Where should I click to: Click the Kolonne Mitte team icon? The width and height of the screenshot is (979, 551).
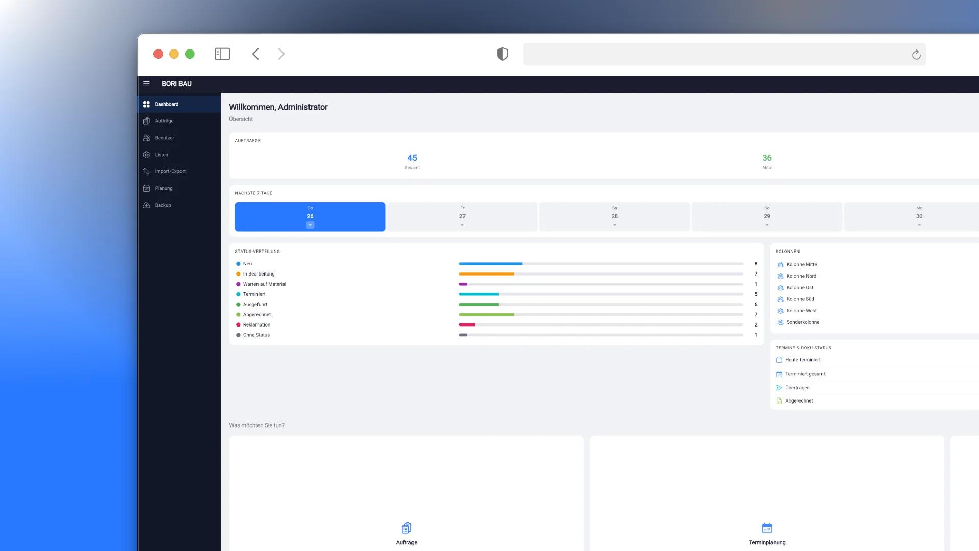tap(780, 264)
